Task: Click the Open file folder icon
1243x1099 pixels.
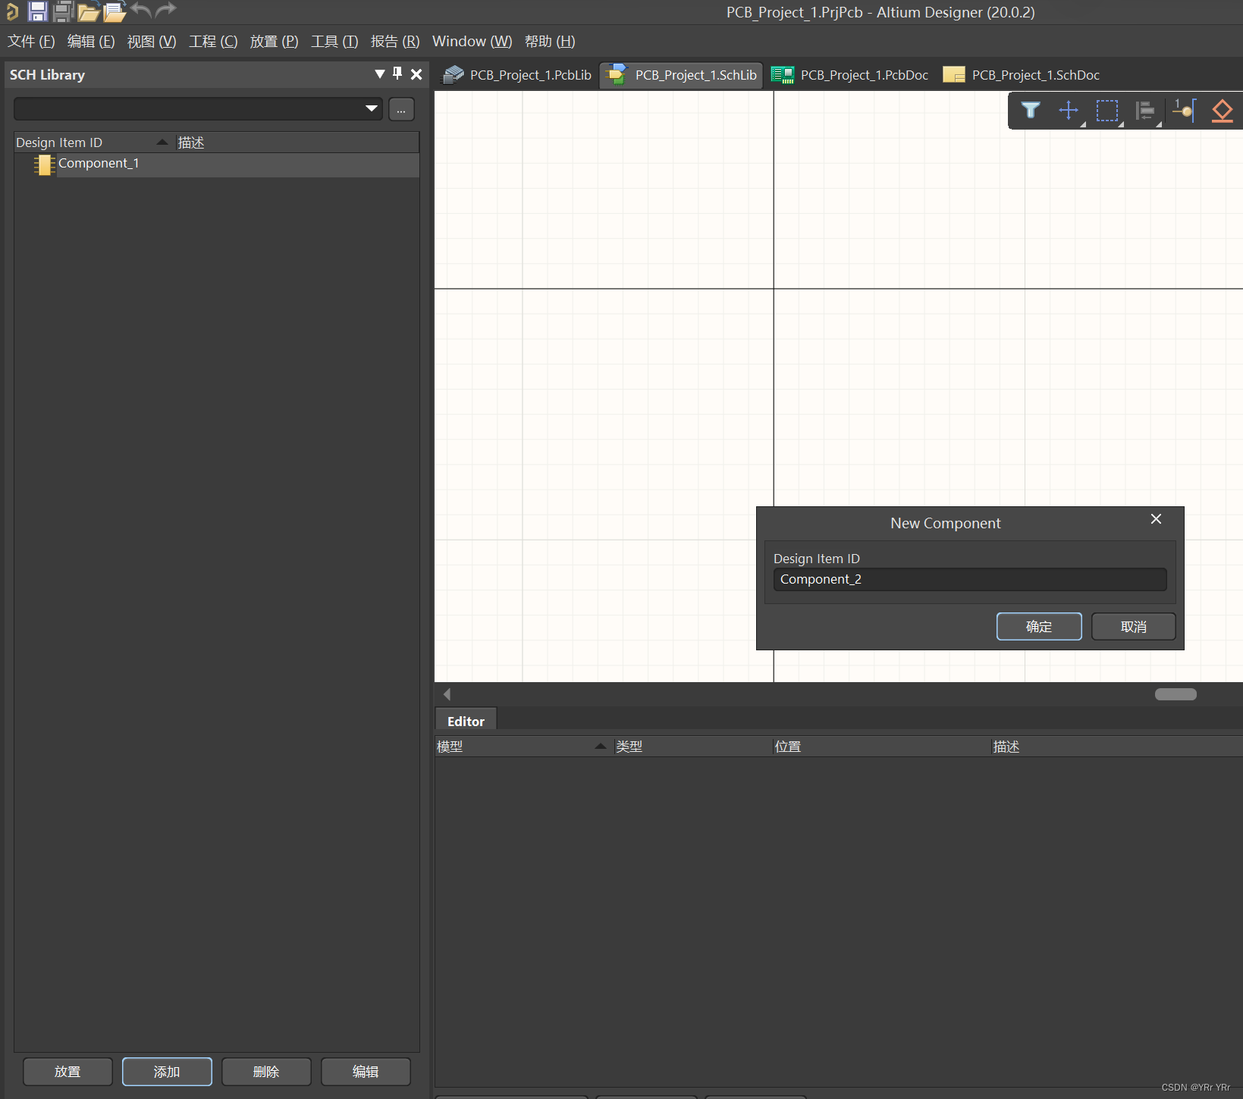Action: pyautogui.click(x=89, y=11)
